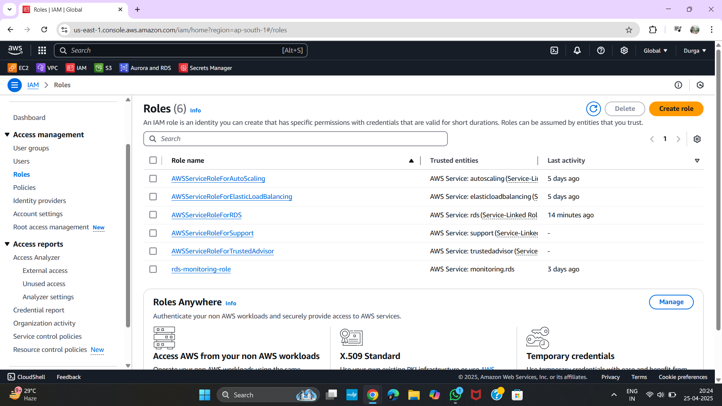The height and width of the screenshot is (406, 722).
Task: Reload the browser page
Action: point(44,30)
